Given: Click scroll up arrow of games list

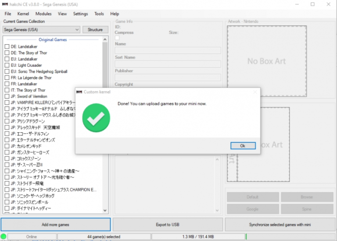Looking at the screenshot, I should click(x=105, y=40).
